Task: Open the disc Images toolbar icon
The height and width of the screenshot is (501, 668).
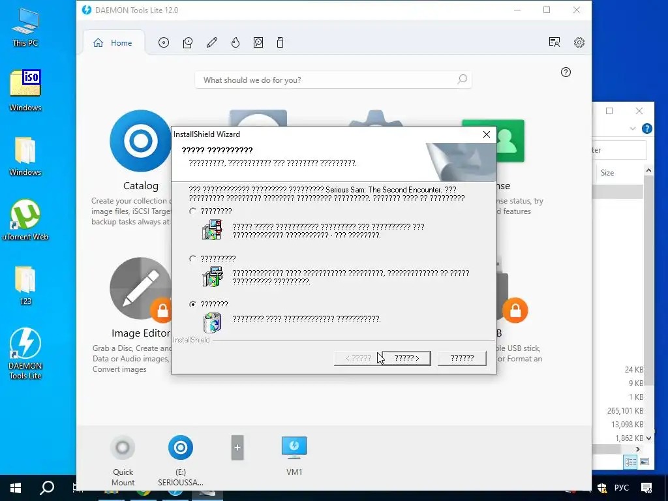Action: tap(164, 42)
